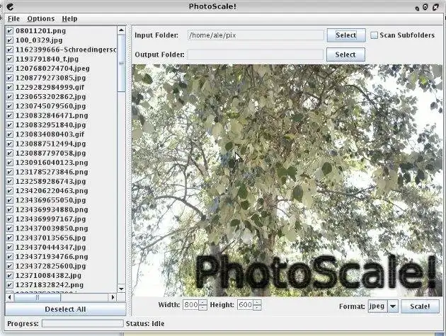
Task: Open the Format dropdown arrow
Action: coord(393,306)
